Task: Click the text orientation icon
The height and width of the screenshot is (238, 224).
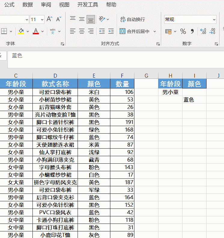Action: [102, 19]
